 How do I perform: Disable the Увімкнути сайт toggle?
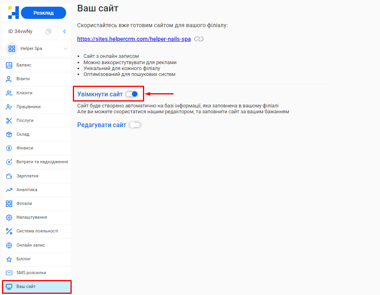tap(132, 94)
